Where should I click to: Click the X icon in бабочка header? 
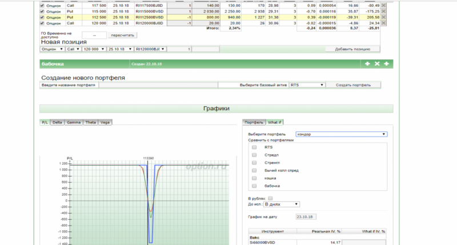click(377, 63)
